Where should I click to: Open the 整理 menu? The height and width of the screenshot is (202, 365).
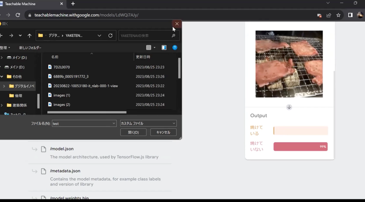pyautogui.click(x=5, y=48)
